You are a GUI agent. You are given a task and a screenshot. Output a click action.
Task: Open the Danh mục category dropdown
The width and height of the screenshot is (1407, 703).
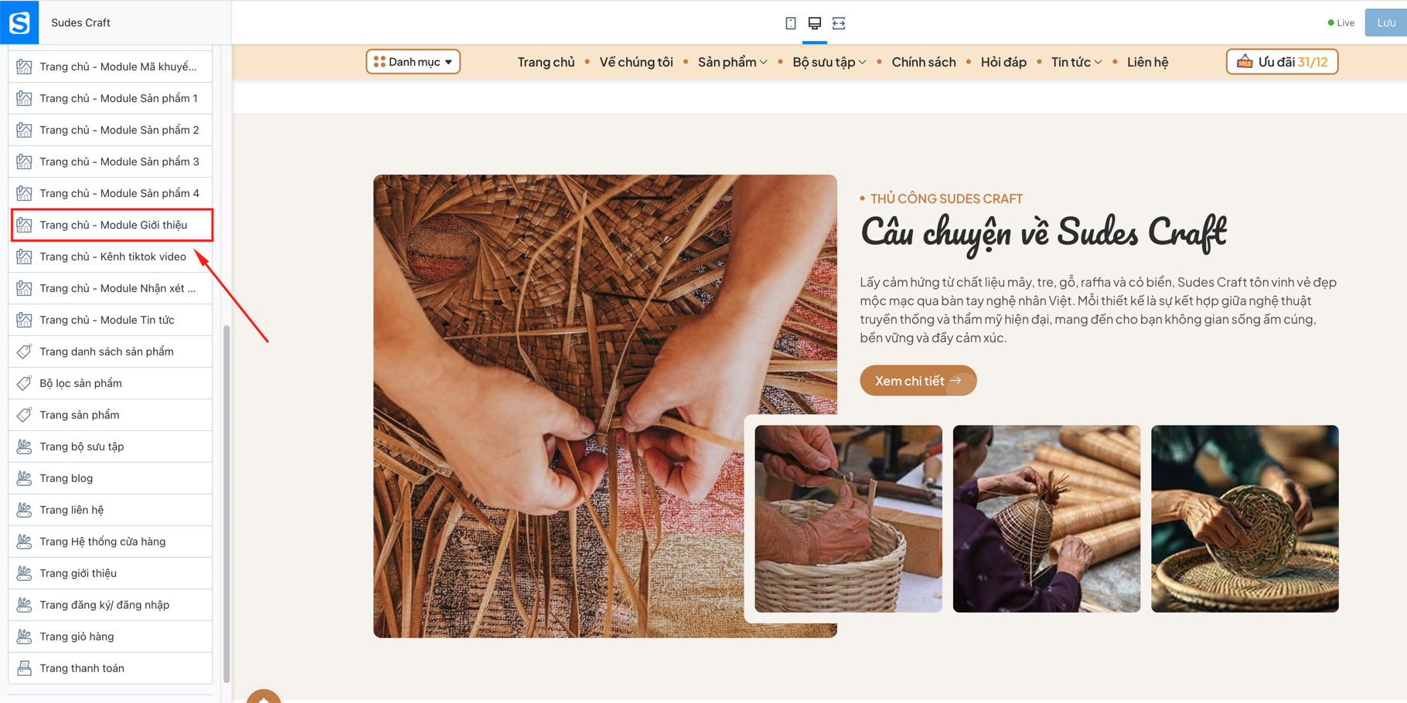[x=413, y=62]
